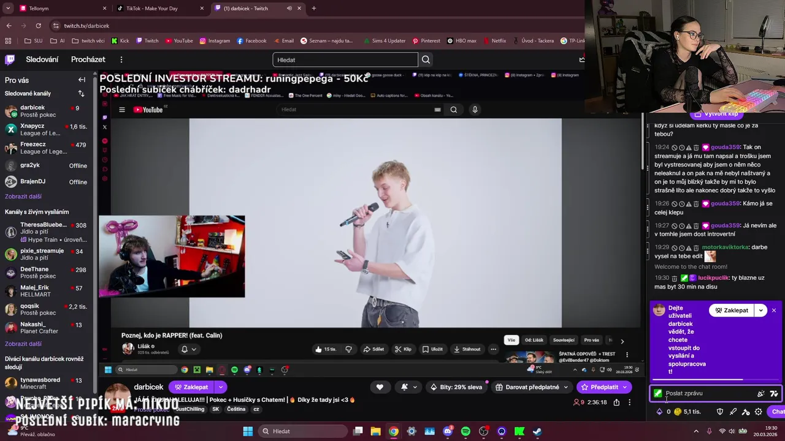
Task: Click the channel points coin icon
Action: pyautogui.click(x=678, y=412)
